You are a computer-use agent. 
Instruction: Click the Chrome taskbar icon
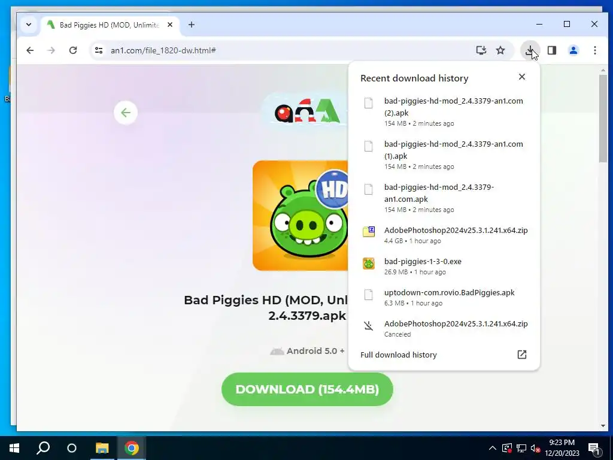click(x=132, y=448)
